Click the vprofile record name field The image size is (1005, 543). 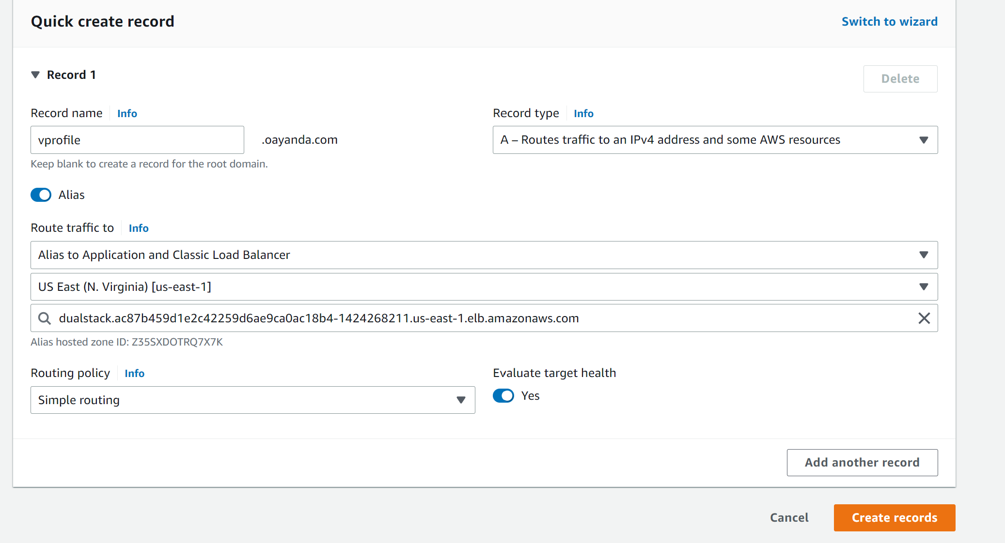[x=137, y=140]
